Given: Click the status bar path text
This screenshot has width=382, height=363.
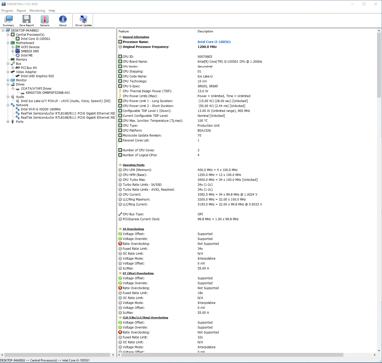Looking at the screenshot, I should pos(45,360).
